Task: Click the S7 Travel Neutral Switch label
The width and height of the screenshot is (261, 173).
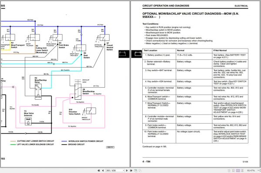Action: point(110,46)
